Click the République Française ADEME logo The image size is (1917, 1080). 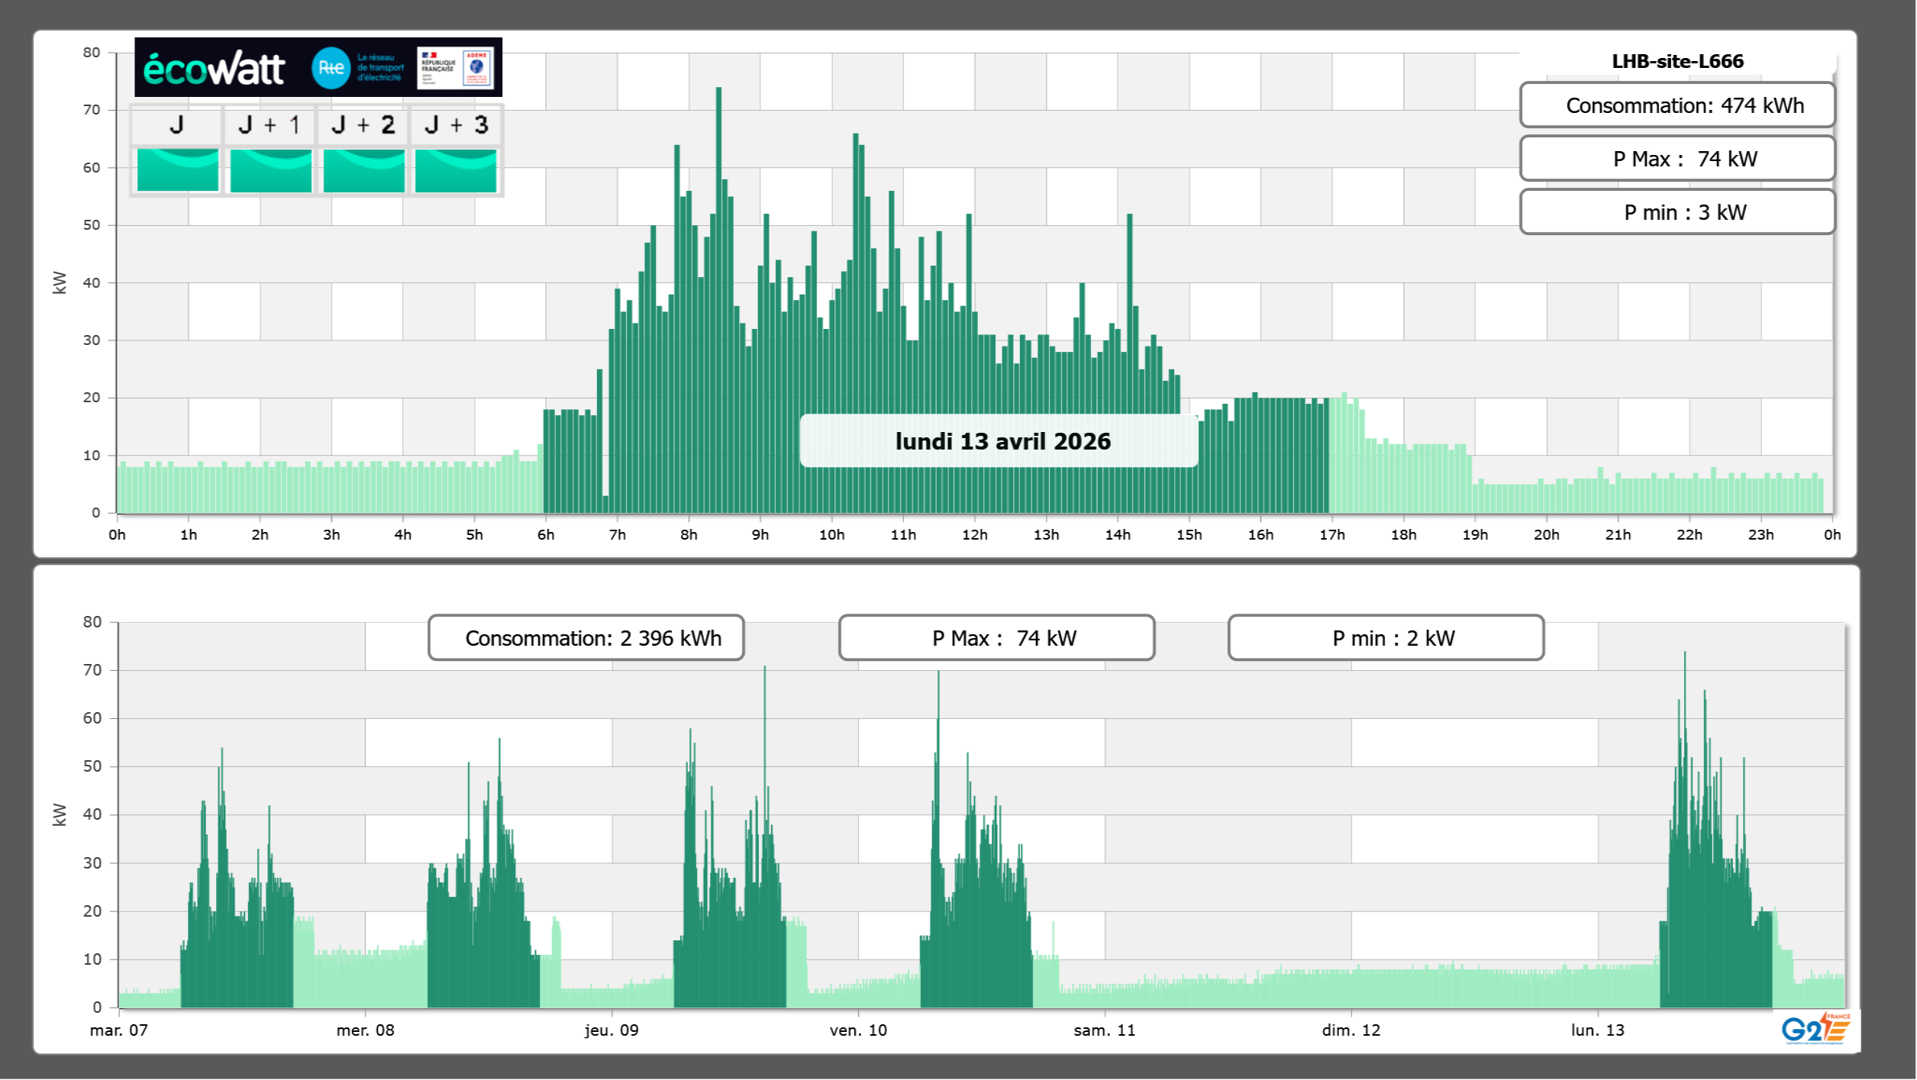[x=455, y=68]
